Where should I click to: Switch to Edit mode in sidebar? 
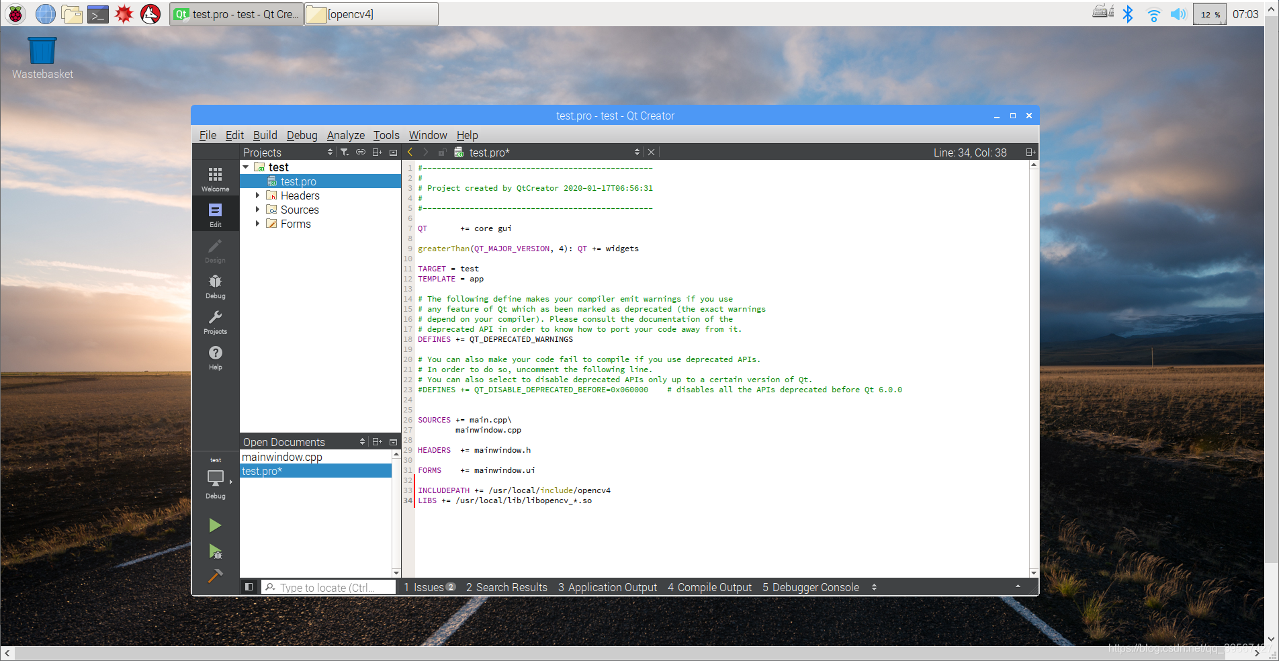[215, 215]
